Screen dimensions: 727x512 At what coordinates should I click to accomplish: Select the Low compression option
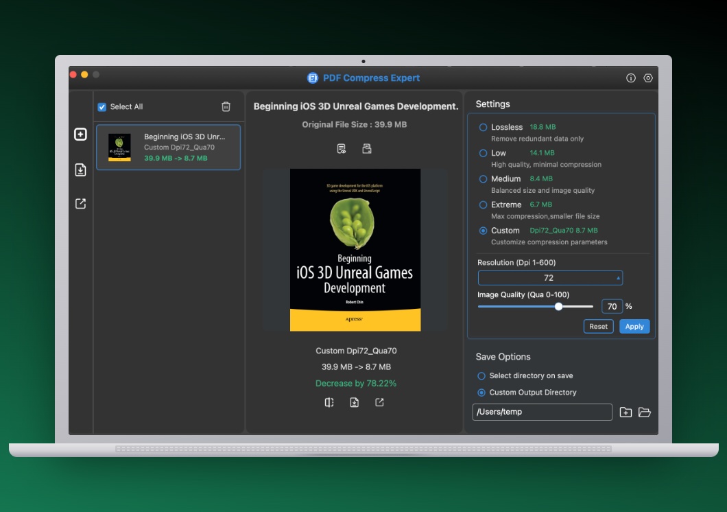tap(483, 153)
